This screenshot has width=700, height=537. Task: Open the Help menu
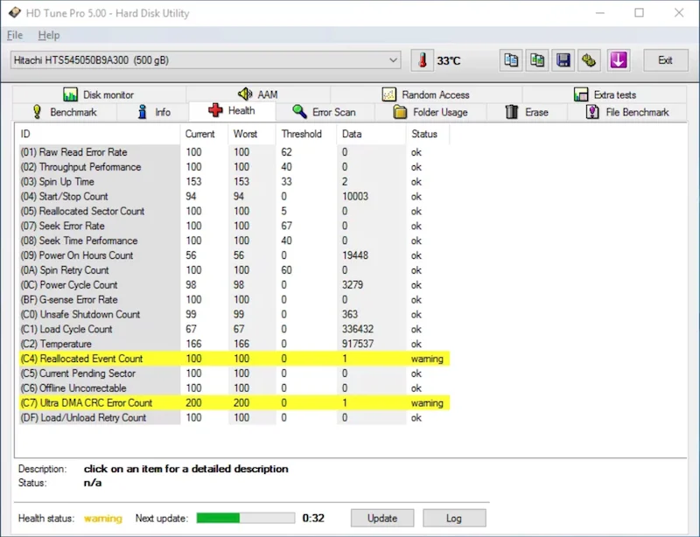(49, 35)
